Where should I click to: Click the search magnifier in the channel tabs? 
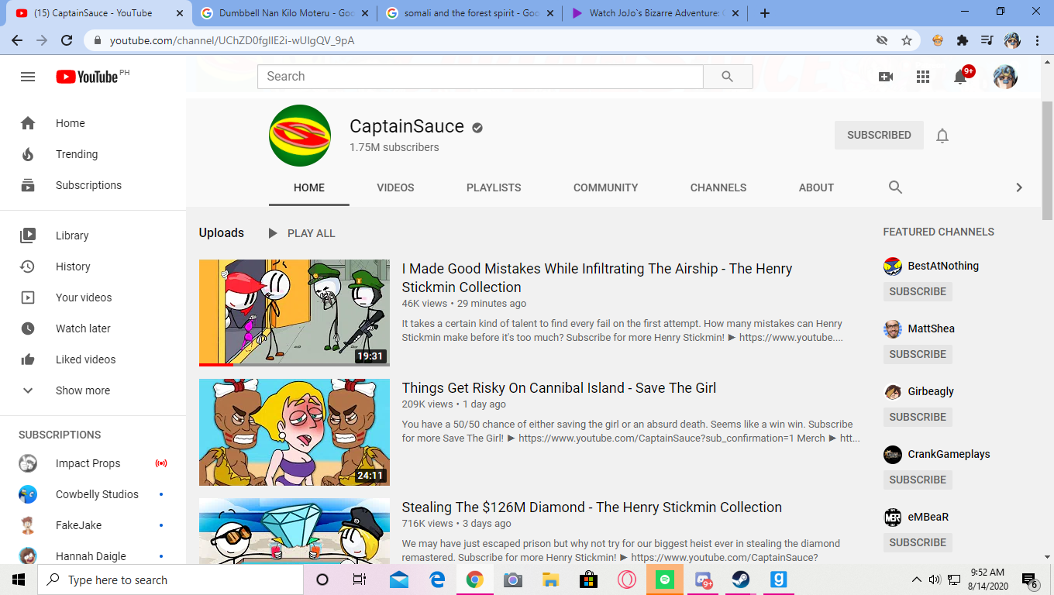pos(895,187)
